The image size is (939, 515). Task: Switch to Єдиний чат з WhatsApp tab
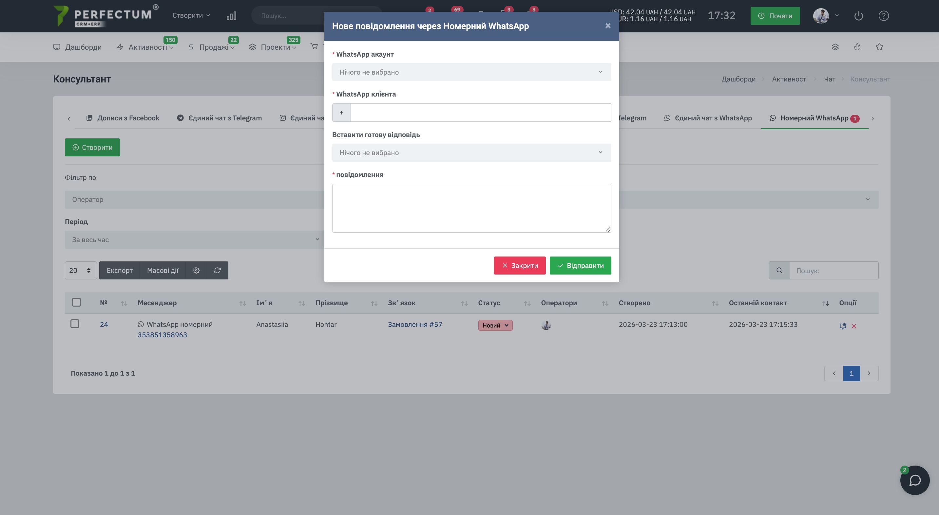click(x=708, y=118)
